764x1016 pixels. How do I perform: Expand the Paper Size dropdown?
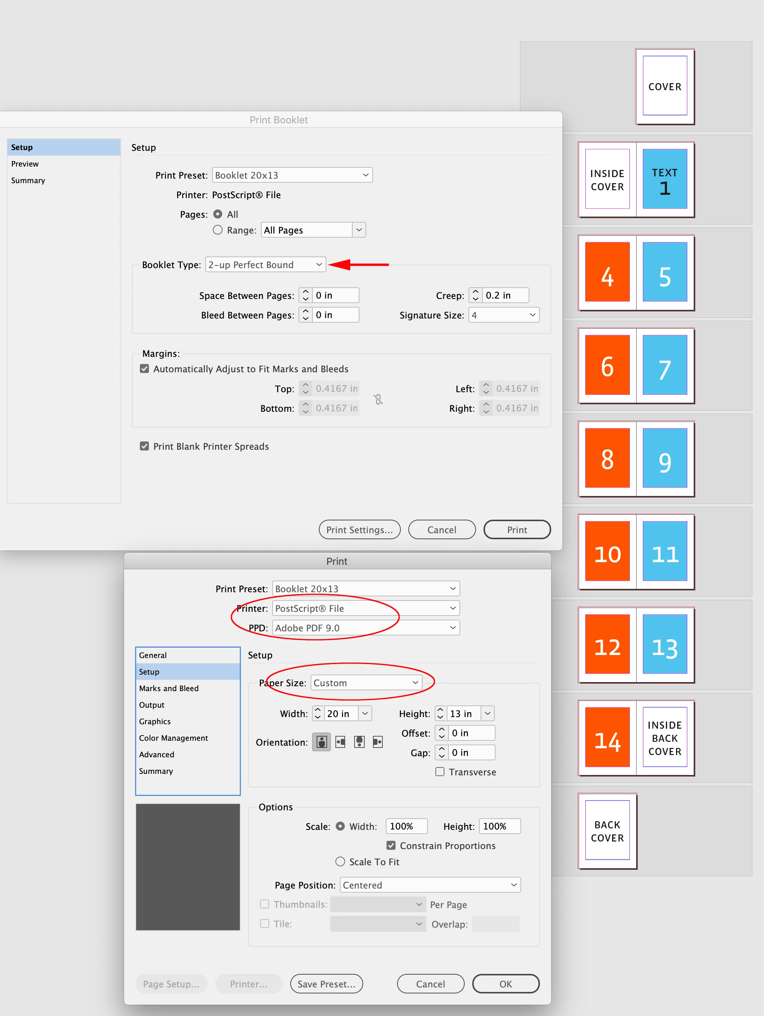tap(366, 682)
